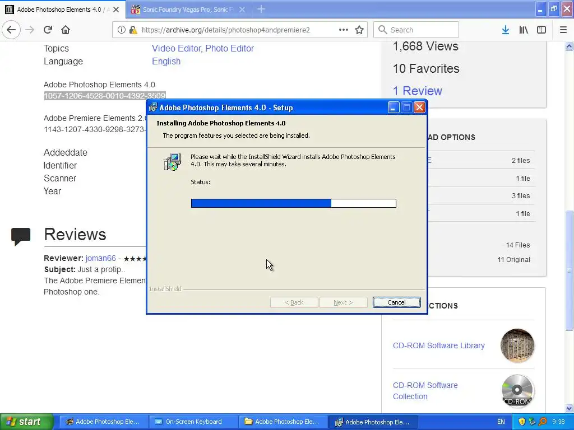Viewport: 574px width, 430px height.
Task: Go to the Firefox home page
Action: [66, 30]
